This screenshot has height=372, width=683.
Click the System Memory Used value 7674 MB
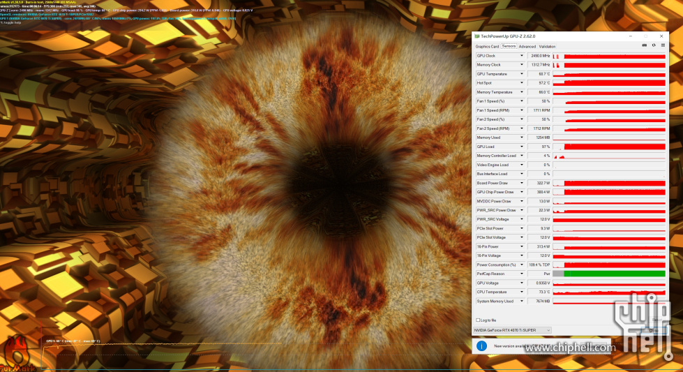coord(539,302)
